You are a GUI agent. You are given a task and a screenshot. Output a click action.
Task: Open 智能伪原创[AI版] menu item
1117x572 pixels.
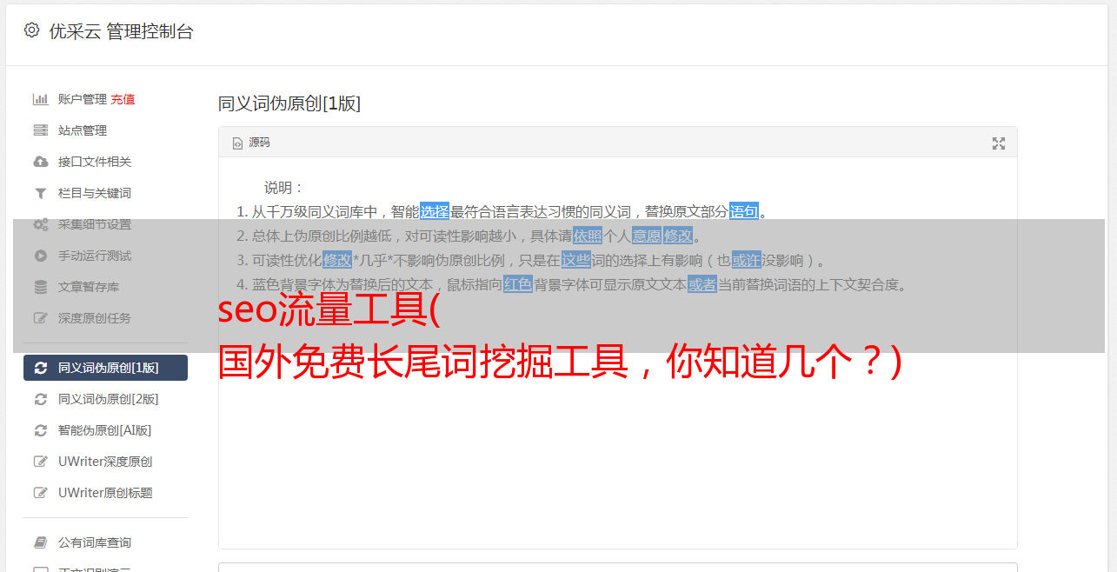(105, 430)
